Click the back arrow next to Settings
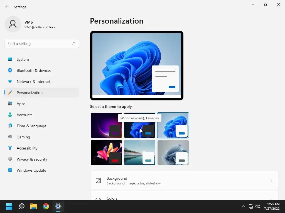Viewport: 285px width, 213px height. tap(7, 7)
